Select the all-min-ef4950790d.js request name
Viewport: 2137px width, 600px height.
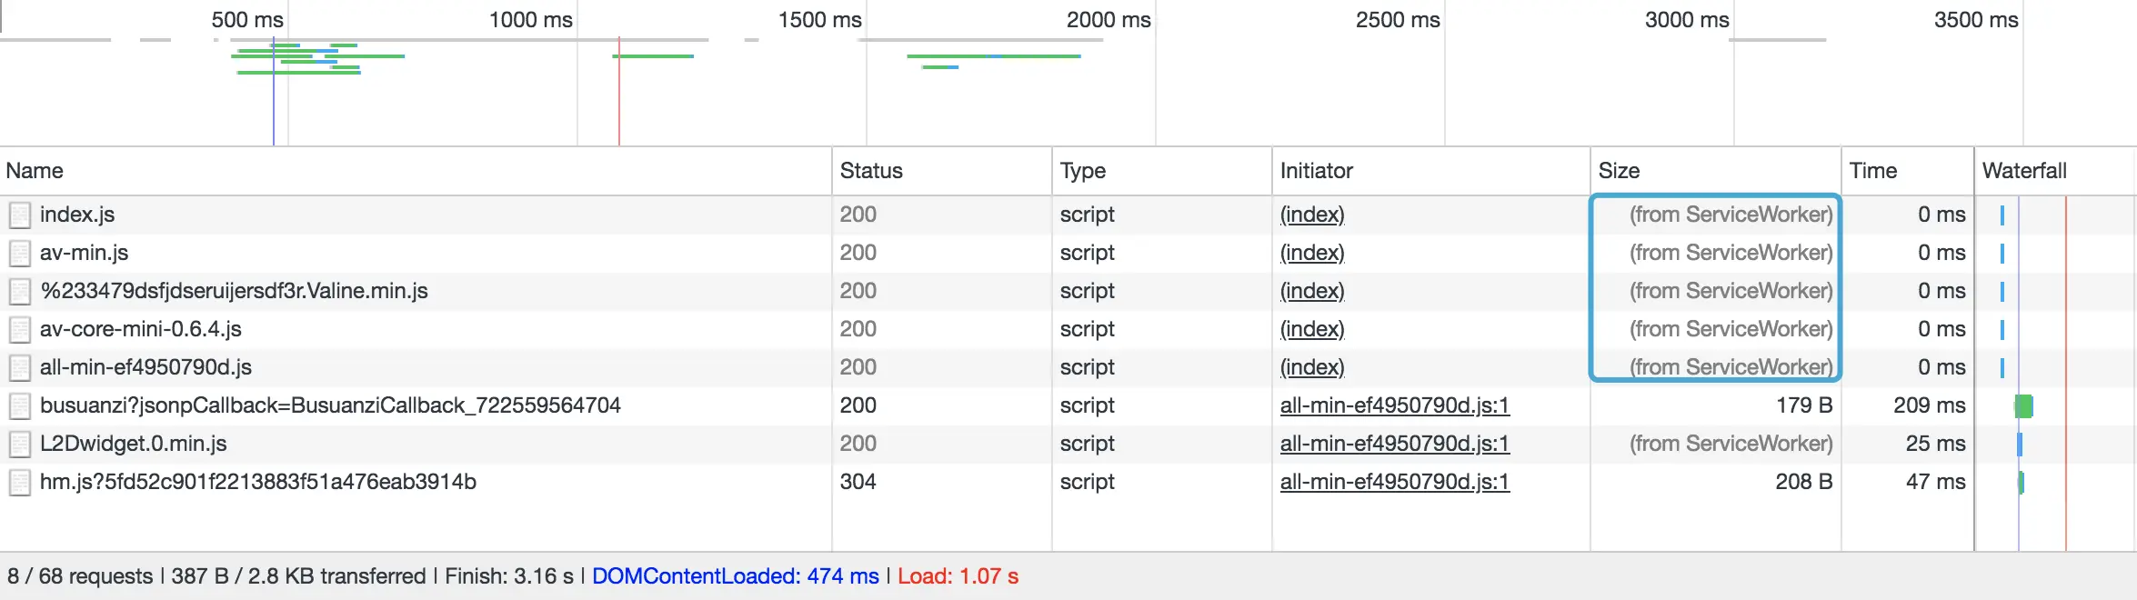point(145,367)
